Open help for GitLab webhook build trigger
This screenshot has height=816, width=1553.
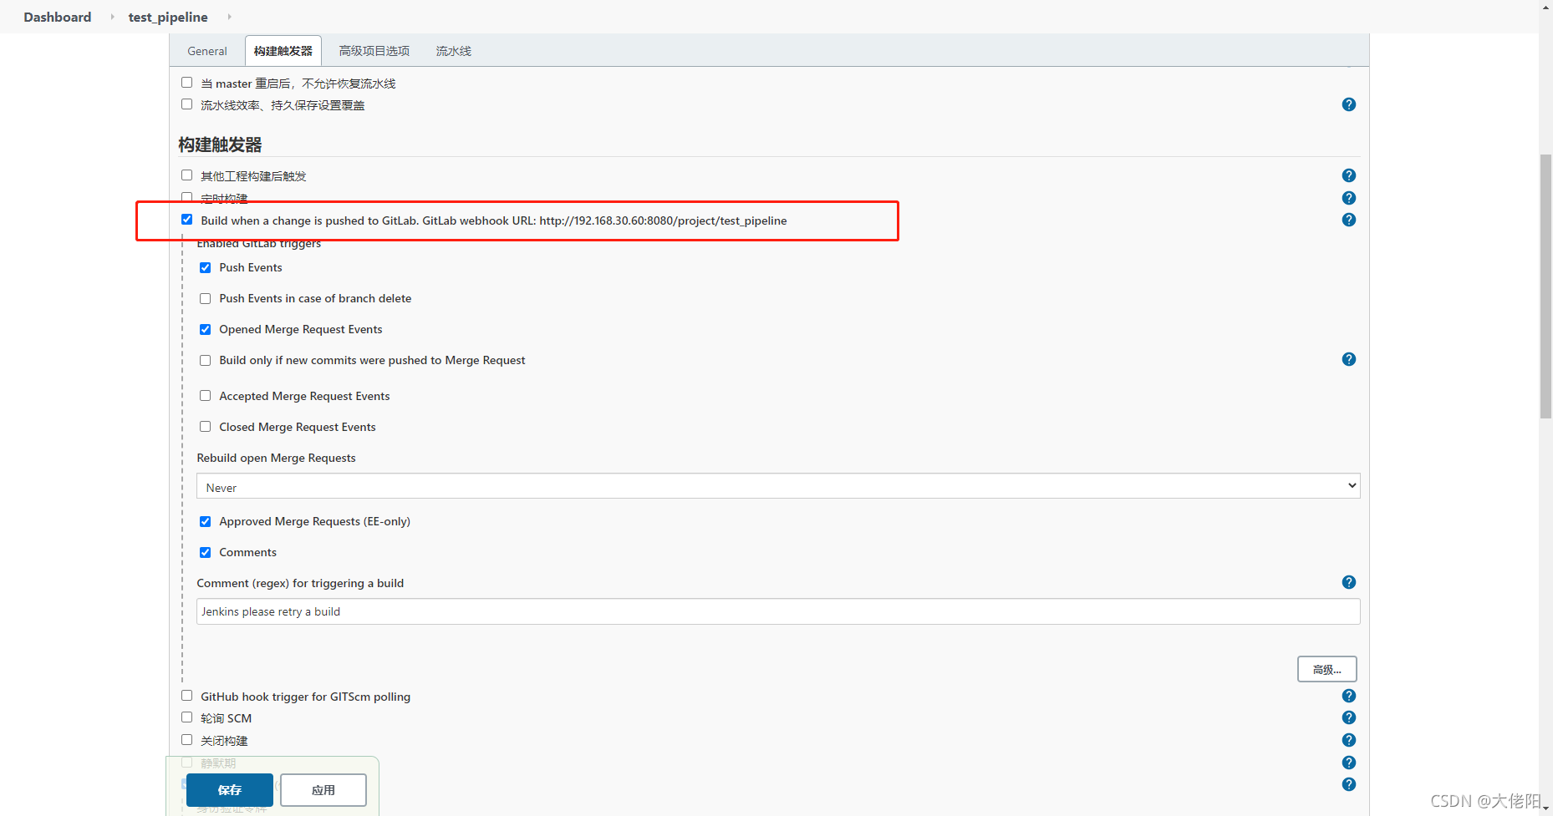click(x=1348, y=220)
